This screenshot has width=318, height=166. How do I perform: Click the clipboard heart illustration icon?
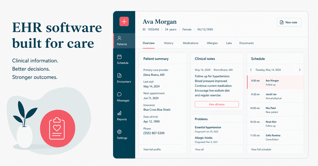click(57, 128)
